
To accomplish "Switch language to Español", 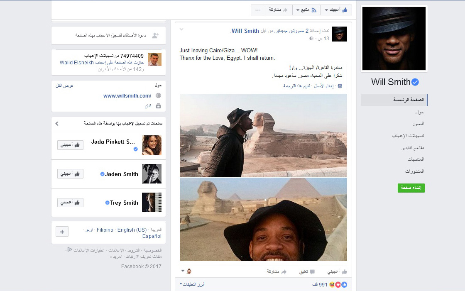I will 152,236.
